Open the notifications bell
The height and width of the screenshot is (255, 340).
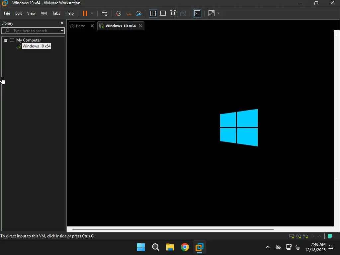331,247
